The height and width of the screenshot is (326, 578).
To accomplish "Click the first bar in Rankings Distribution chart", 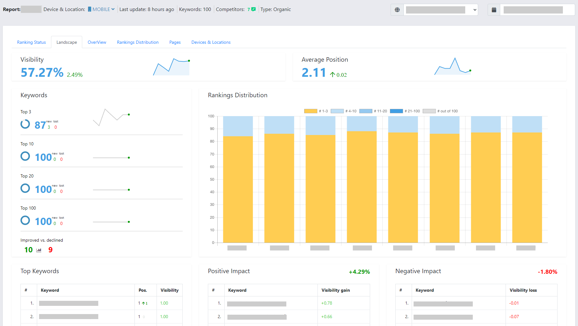I will [238, 179].
